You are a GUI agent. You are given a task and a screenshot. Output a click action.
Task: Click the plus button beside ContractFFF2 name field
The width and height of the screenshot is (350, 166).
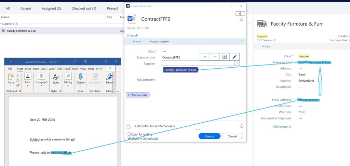pyautogui.click(x=205, y=57)
